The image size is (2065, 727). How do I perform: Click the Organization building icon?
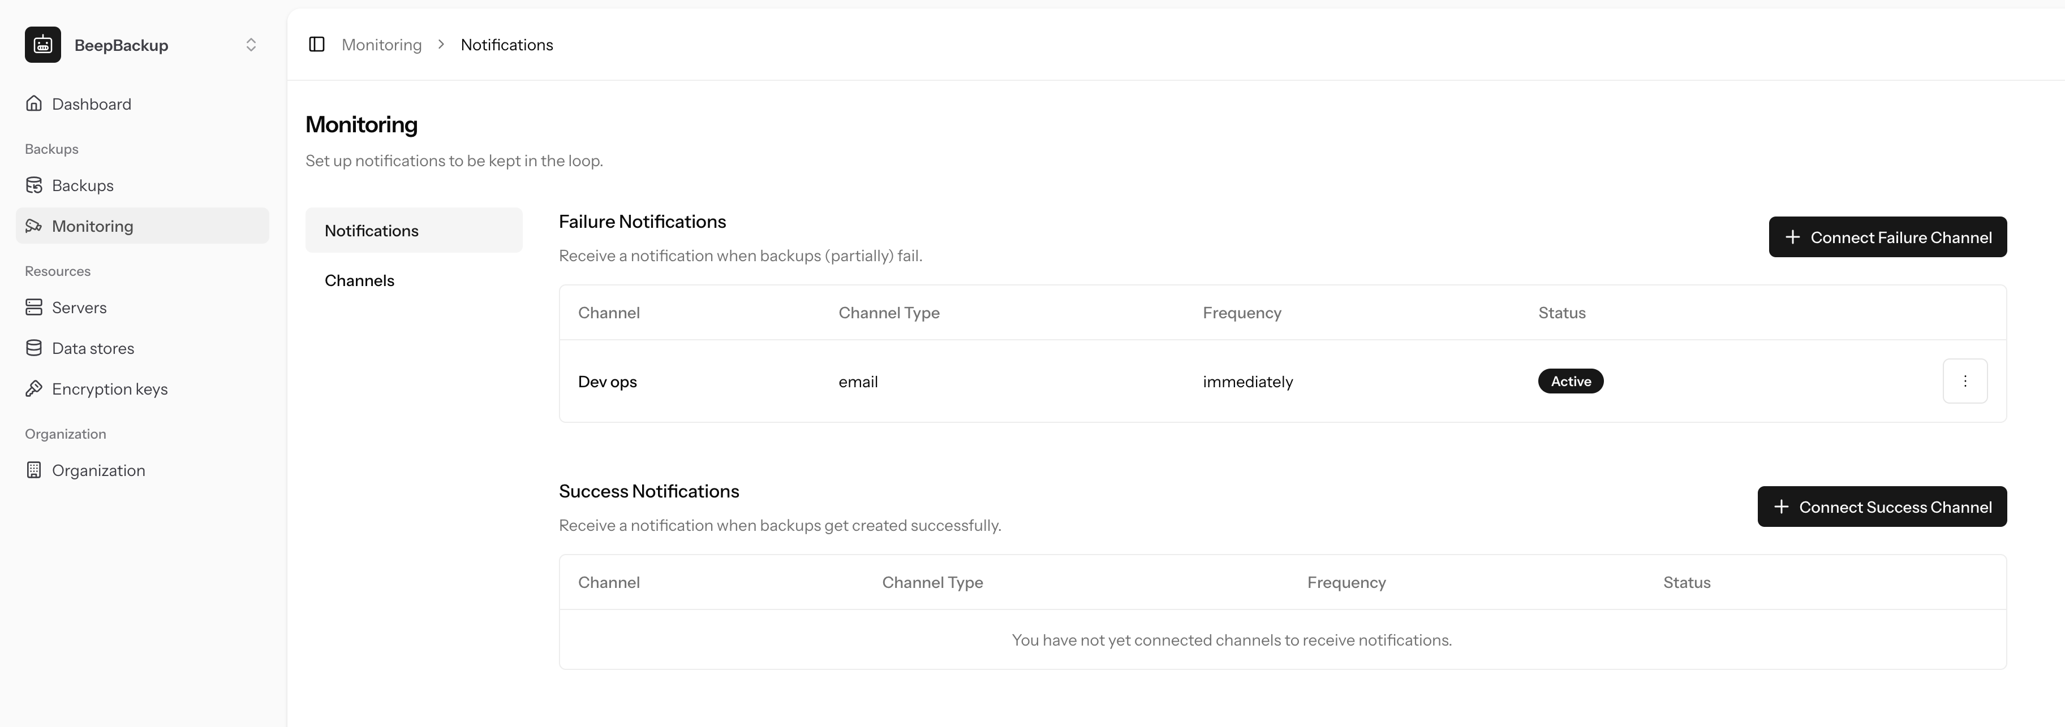coord(34,471)
